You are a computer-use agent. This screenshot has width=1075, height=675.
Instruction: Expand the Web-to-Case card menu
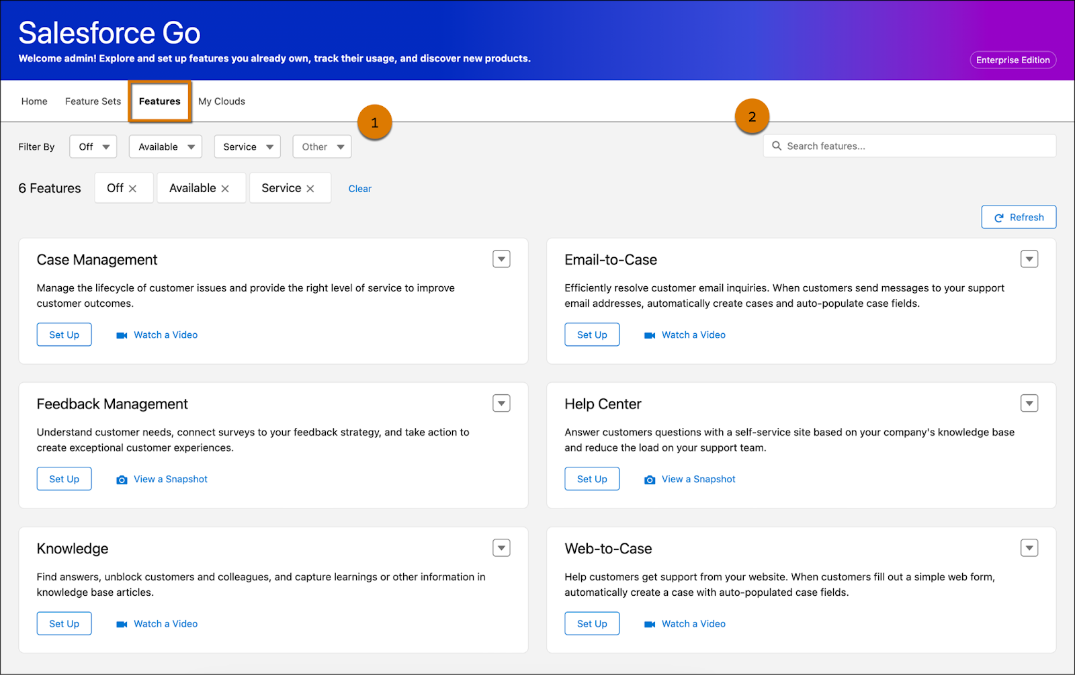[x=1029, y=547]
